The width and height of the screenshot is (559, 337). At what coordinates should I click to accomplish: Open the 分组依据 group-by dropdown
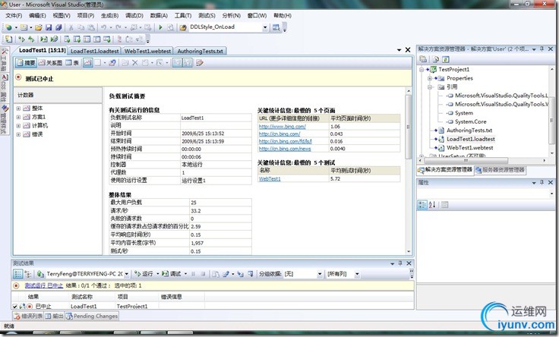[320, 274]
